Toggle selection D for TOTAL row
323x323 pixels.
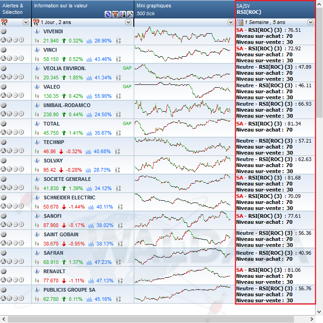coord(21,132)
